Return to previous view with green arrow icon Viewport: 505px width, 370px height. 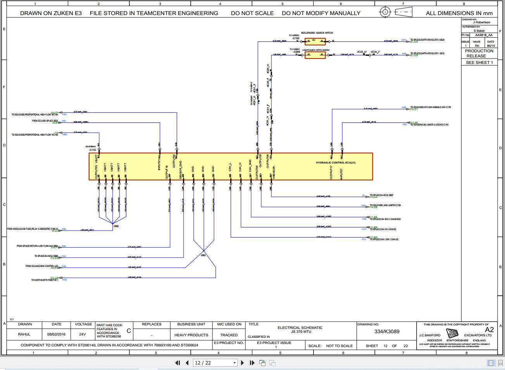pos(262,363)
